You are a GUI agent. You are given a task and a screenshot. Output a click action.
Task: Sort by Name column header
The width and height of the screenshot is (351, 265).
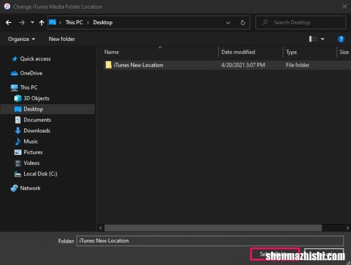pyautogui.click(x=112, y=52)
